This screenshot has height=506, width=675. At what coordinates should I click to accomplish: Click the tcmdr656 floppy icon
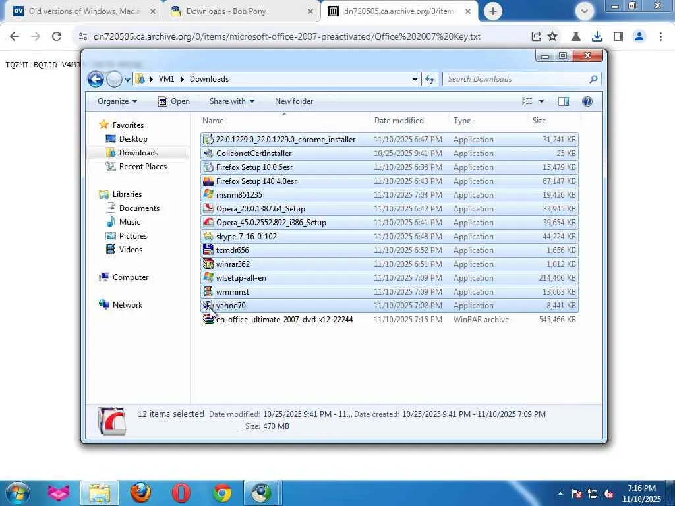click(208, 250)
